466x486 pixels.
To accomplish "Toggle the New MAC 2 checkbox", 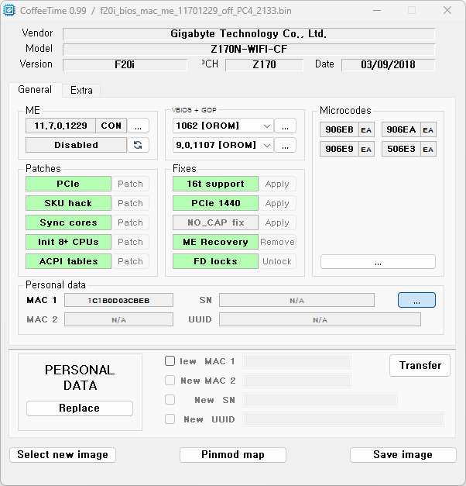I will 170,381.
